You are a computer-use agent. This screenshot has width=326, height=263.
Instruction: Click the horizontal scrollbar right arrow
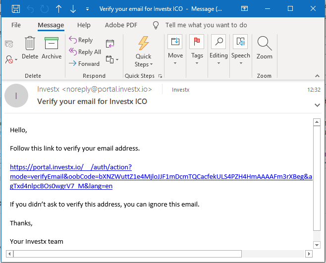[x=309, y=254]
